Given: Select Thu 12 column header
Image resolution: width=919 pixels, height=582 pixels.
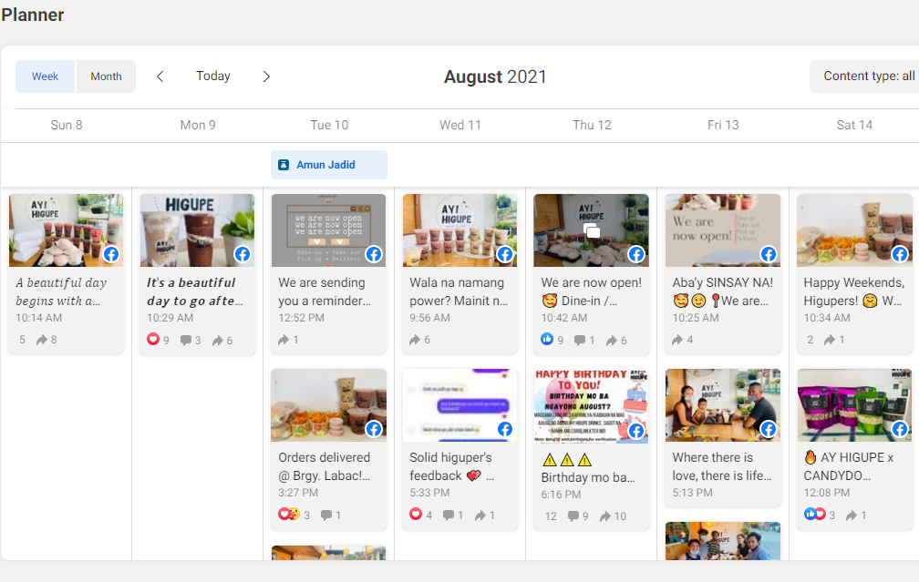Looking at the screenshot, I should coord(592,125).
